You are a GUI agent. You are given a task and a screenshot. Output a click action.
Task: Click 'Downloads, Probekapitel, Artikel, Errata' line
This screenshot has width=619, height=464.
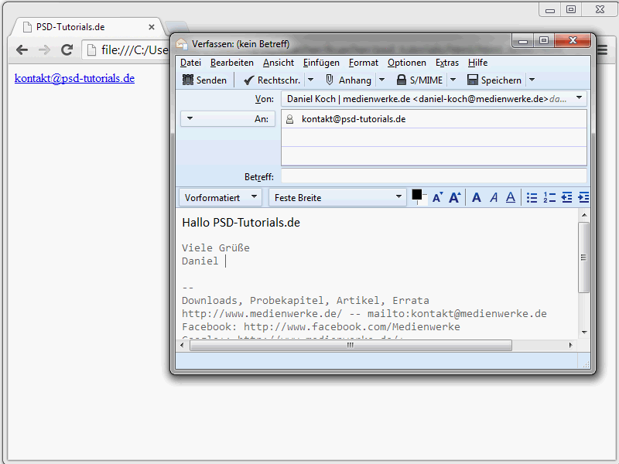click(305, 301)
